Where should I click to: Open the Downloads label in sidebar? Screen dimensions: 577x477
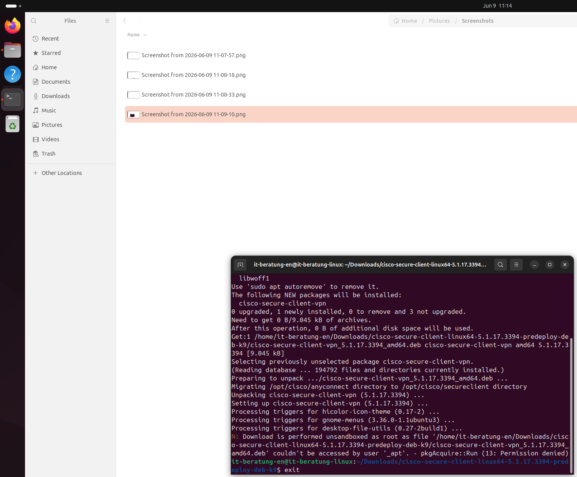click(56, 96)
